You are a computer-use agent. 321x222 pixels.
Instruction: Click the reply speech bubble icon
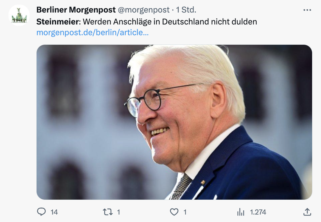(x=41, y=212)
